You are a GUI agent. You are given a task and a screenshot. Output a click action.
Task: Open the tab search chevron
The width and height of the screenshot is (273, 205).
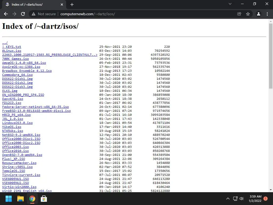pos(230,4)
